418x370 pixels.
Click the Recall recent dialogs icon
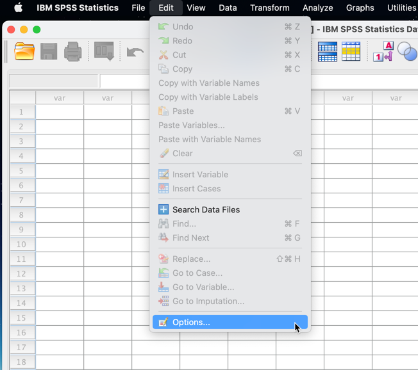104,51
